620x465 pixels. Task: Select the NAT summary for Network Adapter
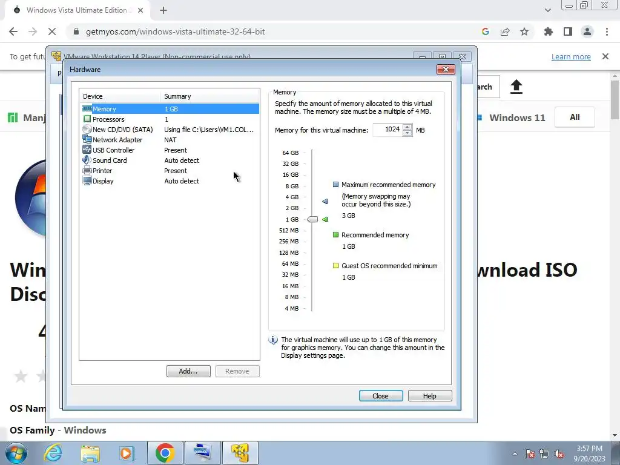(170, 140)
